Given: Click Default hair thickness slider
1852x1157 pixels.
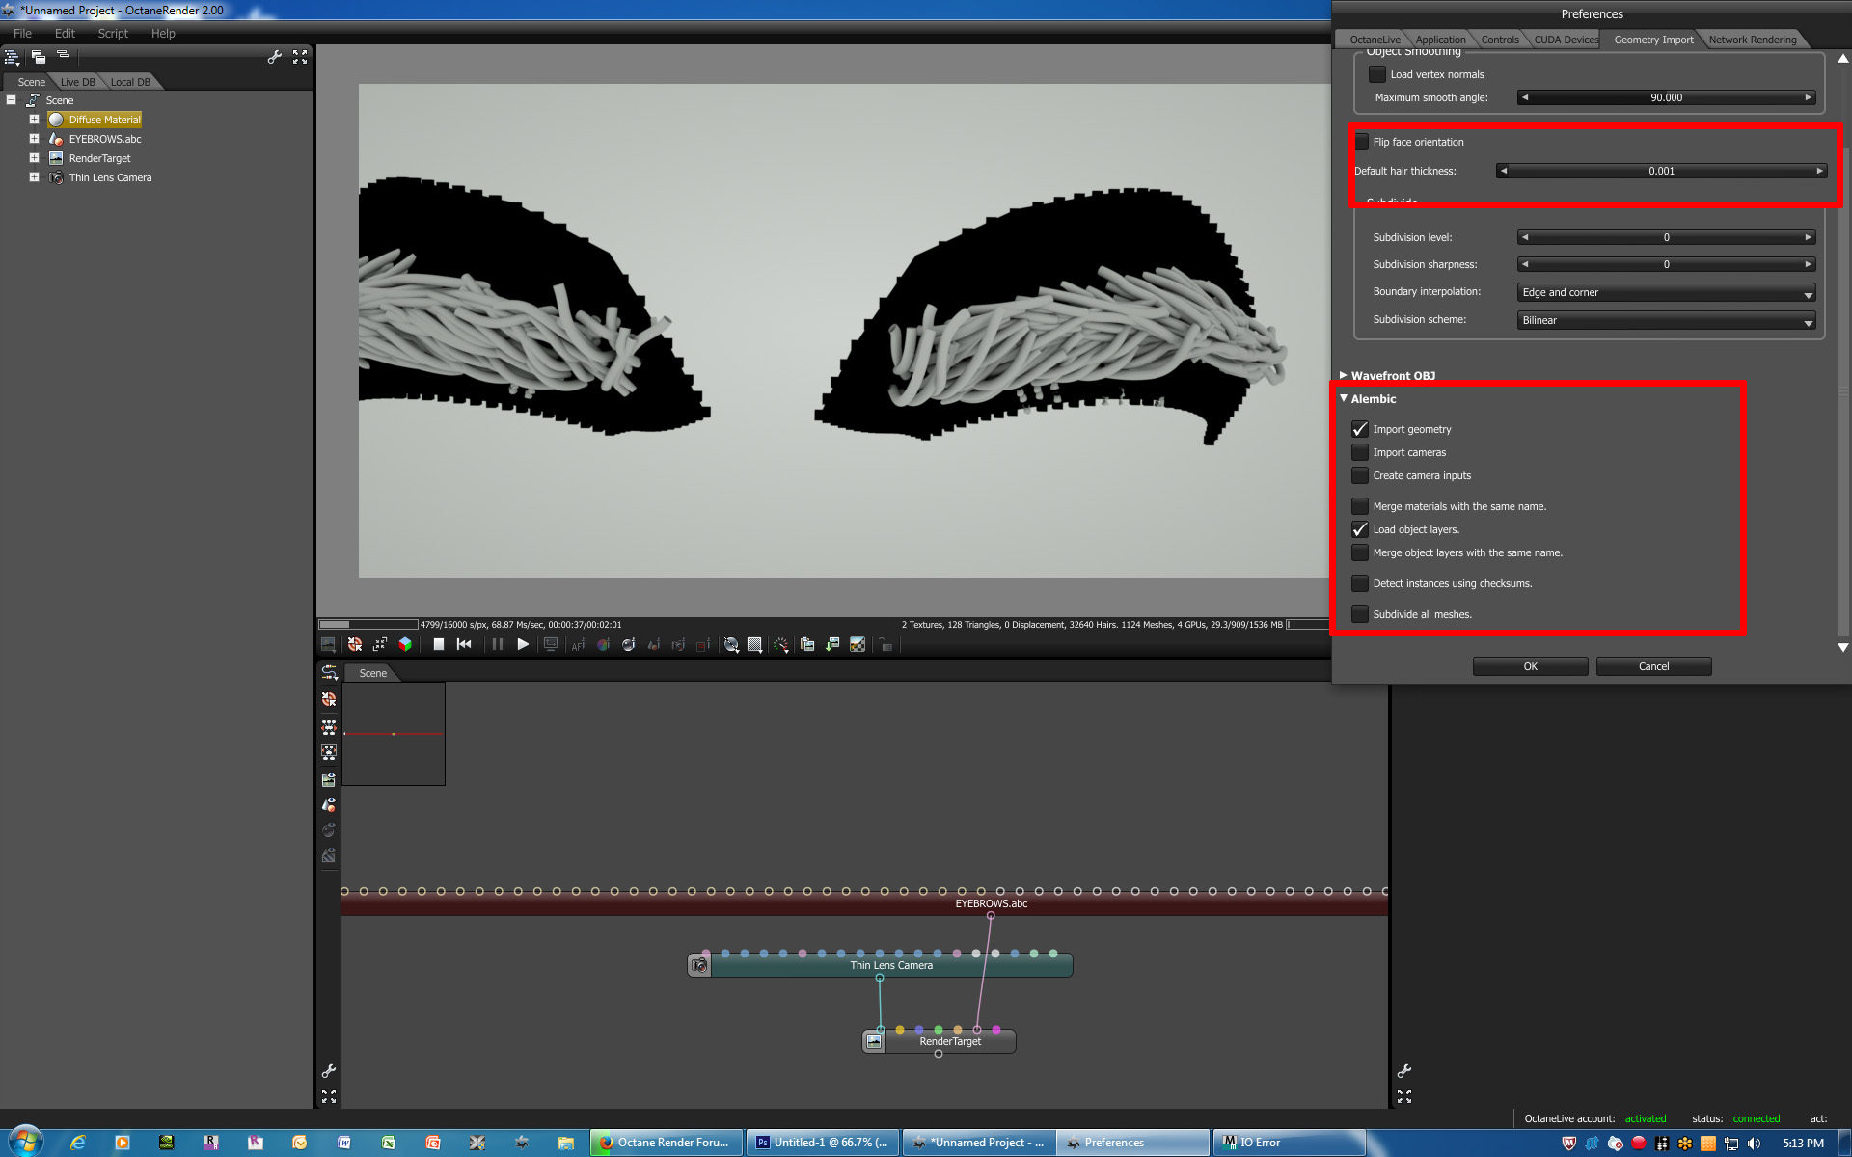Looking at the screenshot, I should [1661, 171].
